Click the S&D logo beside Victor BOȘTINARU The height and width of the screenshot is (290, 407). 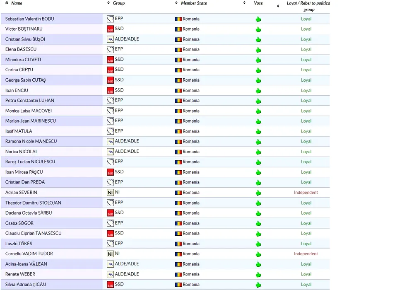(110, 29)
